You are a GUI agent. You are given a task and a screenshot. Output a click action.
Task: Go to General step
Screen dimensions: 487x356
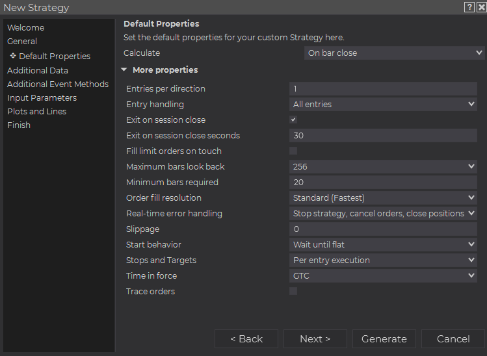22,42
